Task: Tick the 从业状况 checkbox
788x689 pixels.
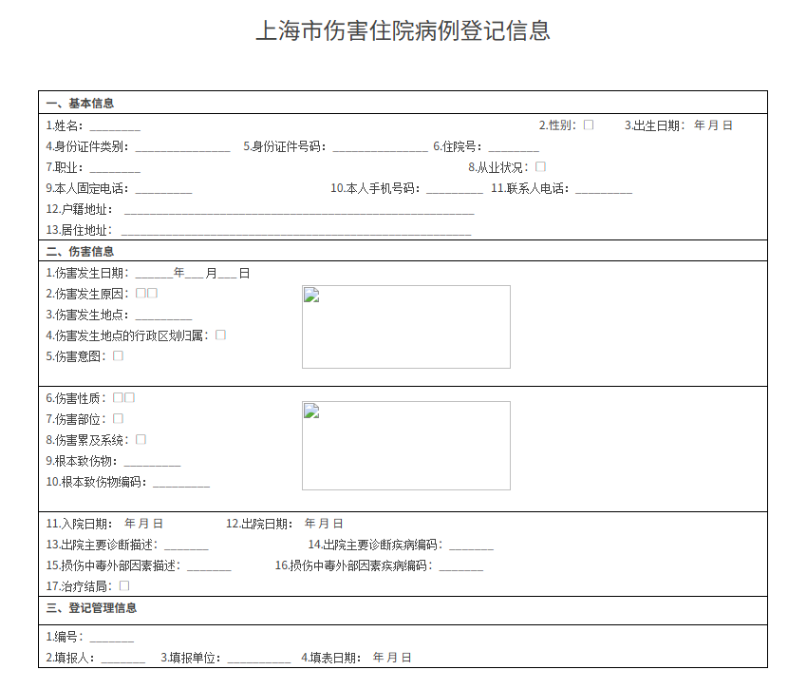Action: [540, 166]
